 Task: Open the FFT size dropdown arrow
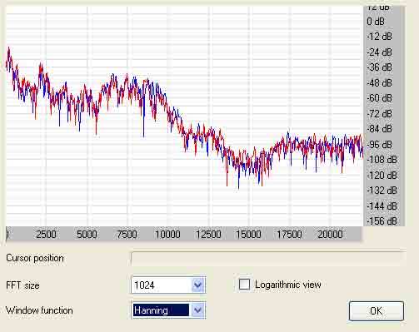click(197, 285)
